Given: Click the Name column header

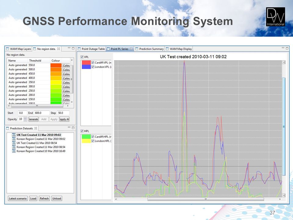Looking at the screenshot, I should (x=17, y=61).
